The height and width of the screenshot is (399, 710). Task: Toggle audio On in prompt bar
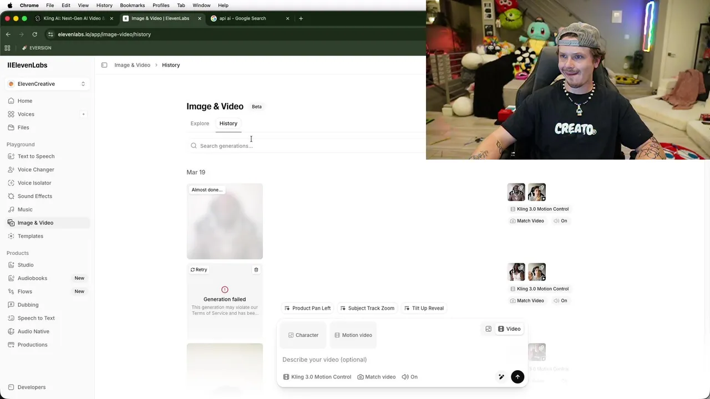coord(410,377)
